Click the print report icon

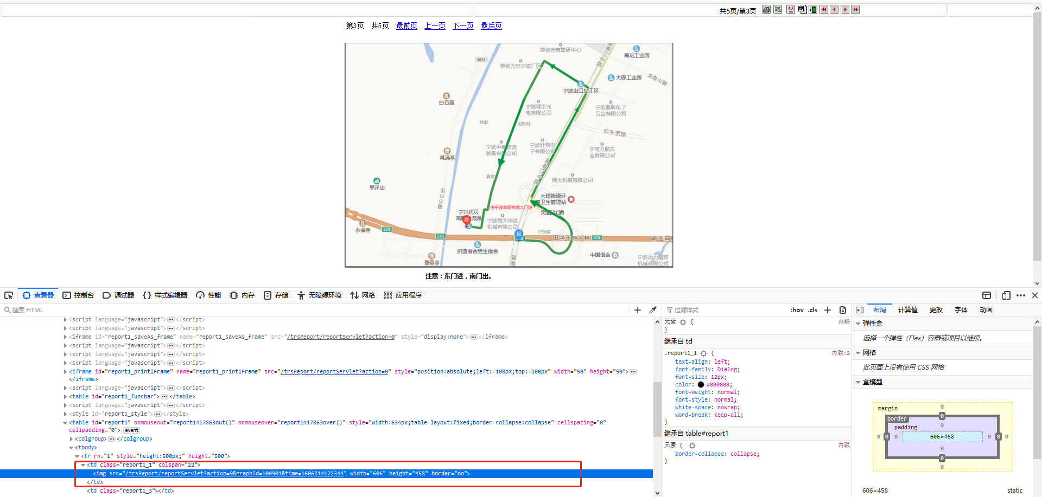coord(766,9)
